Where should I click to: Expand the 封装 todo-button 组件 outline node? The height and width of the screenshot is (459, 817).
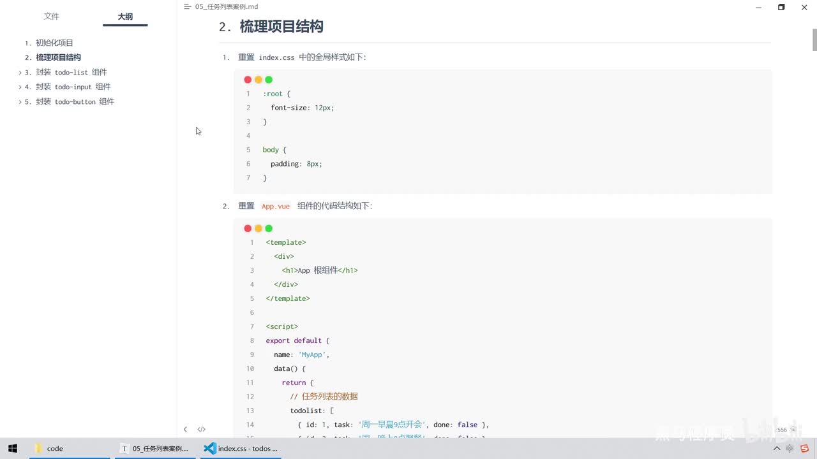(20, 102)
